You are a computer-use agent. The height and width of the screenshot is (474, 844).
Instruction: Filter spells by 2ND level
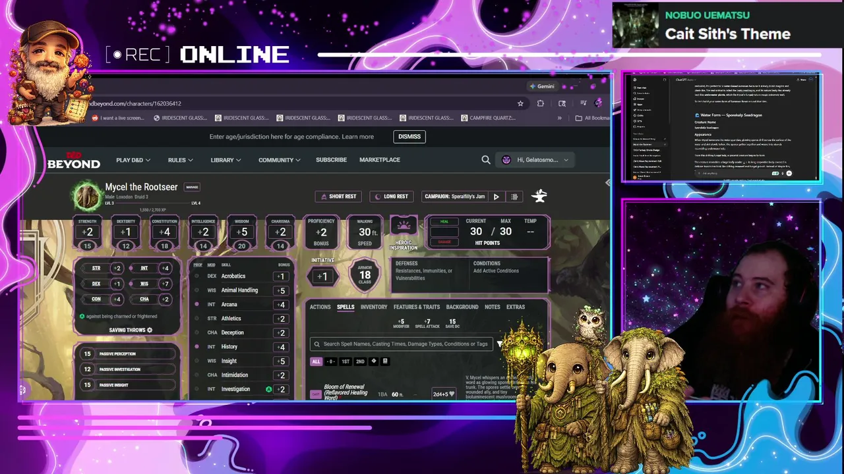tap(360, 361)
